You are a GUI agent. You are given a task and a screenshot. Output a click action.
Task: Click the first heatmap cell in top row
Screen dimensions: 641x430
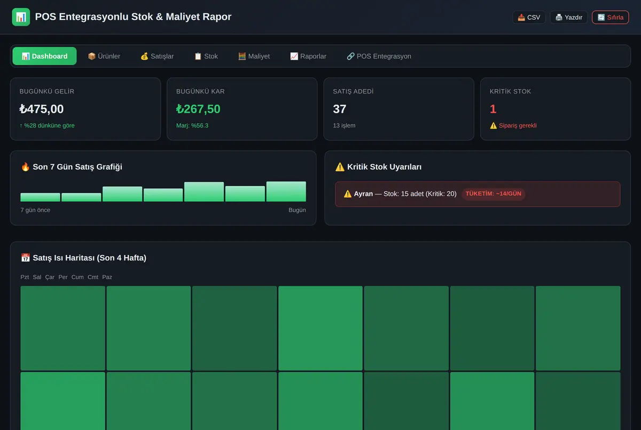[x=63, y=328]
